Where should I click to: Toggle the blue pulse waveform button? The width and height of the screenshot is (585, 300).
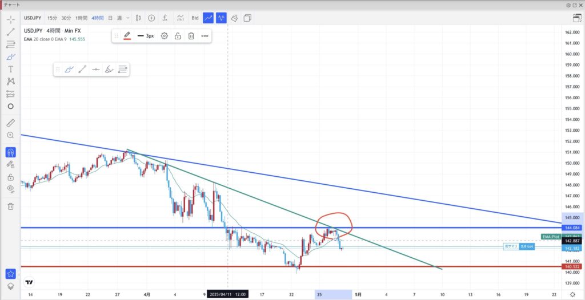click(221, 18)
